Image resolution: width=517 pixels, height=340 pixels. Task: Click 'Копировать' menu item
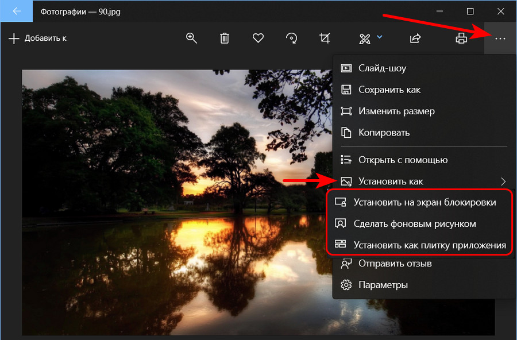(384, 133)
